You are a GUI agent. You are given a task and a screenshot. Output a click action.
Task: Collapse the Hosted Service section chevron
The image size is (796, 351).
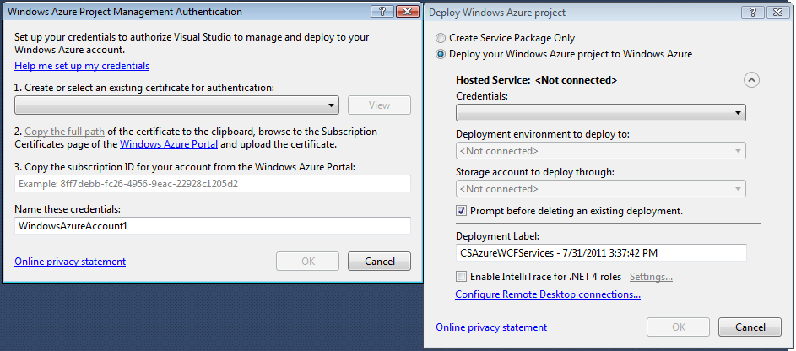pyautogui.click(x=751, y=79)
